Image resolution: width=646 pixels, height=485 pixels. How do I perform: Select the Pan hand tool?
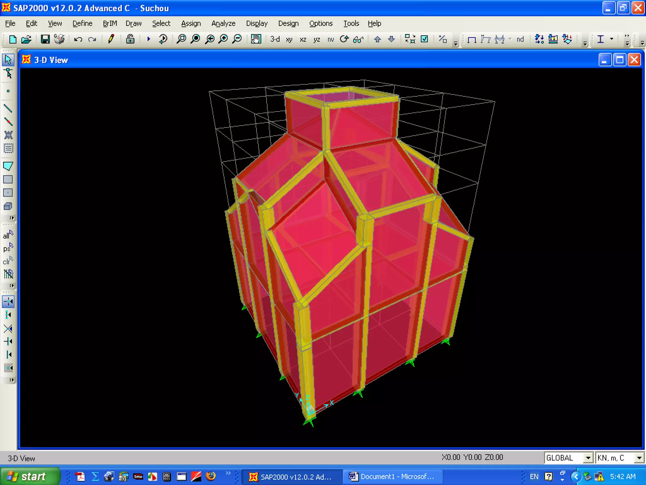click(x=256, y=39)
